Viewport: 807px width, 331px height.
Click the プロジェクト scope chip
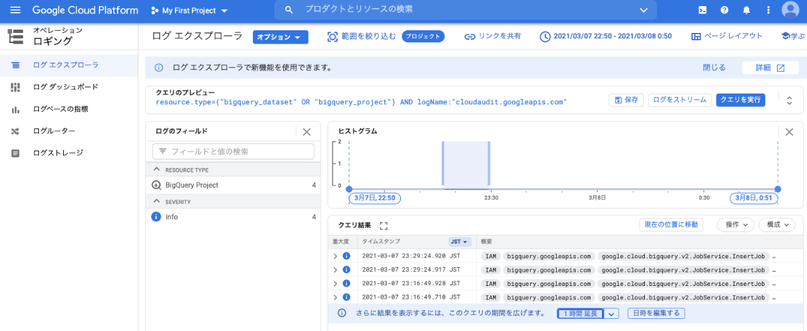[423, 36]
